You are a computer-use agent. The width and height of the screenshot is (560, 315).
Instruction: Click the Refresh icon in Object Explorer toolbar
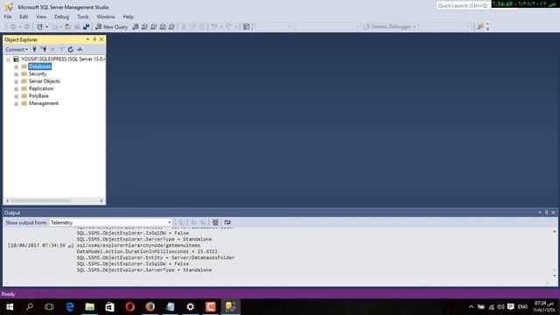click(x=71, y=49)
